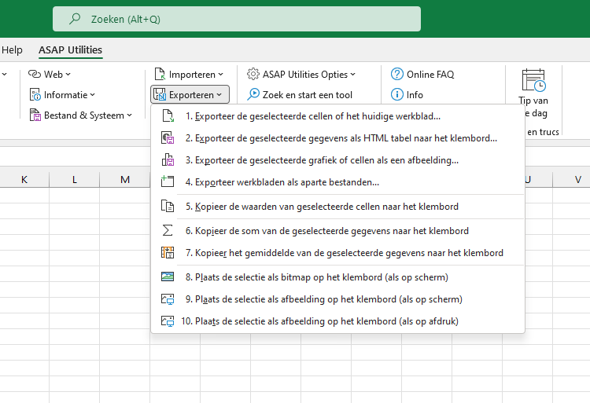Click the ASAP Utilities Opties gear icon
This screenshot has height=403, width=590.
pos(253,74)
